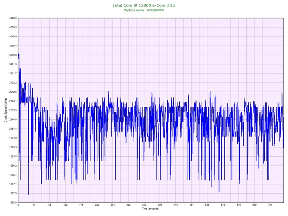The width and height of the screenshot is (288, 216).
Task: Click the x-axis tick label 396
Action: 160,205
